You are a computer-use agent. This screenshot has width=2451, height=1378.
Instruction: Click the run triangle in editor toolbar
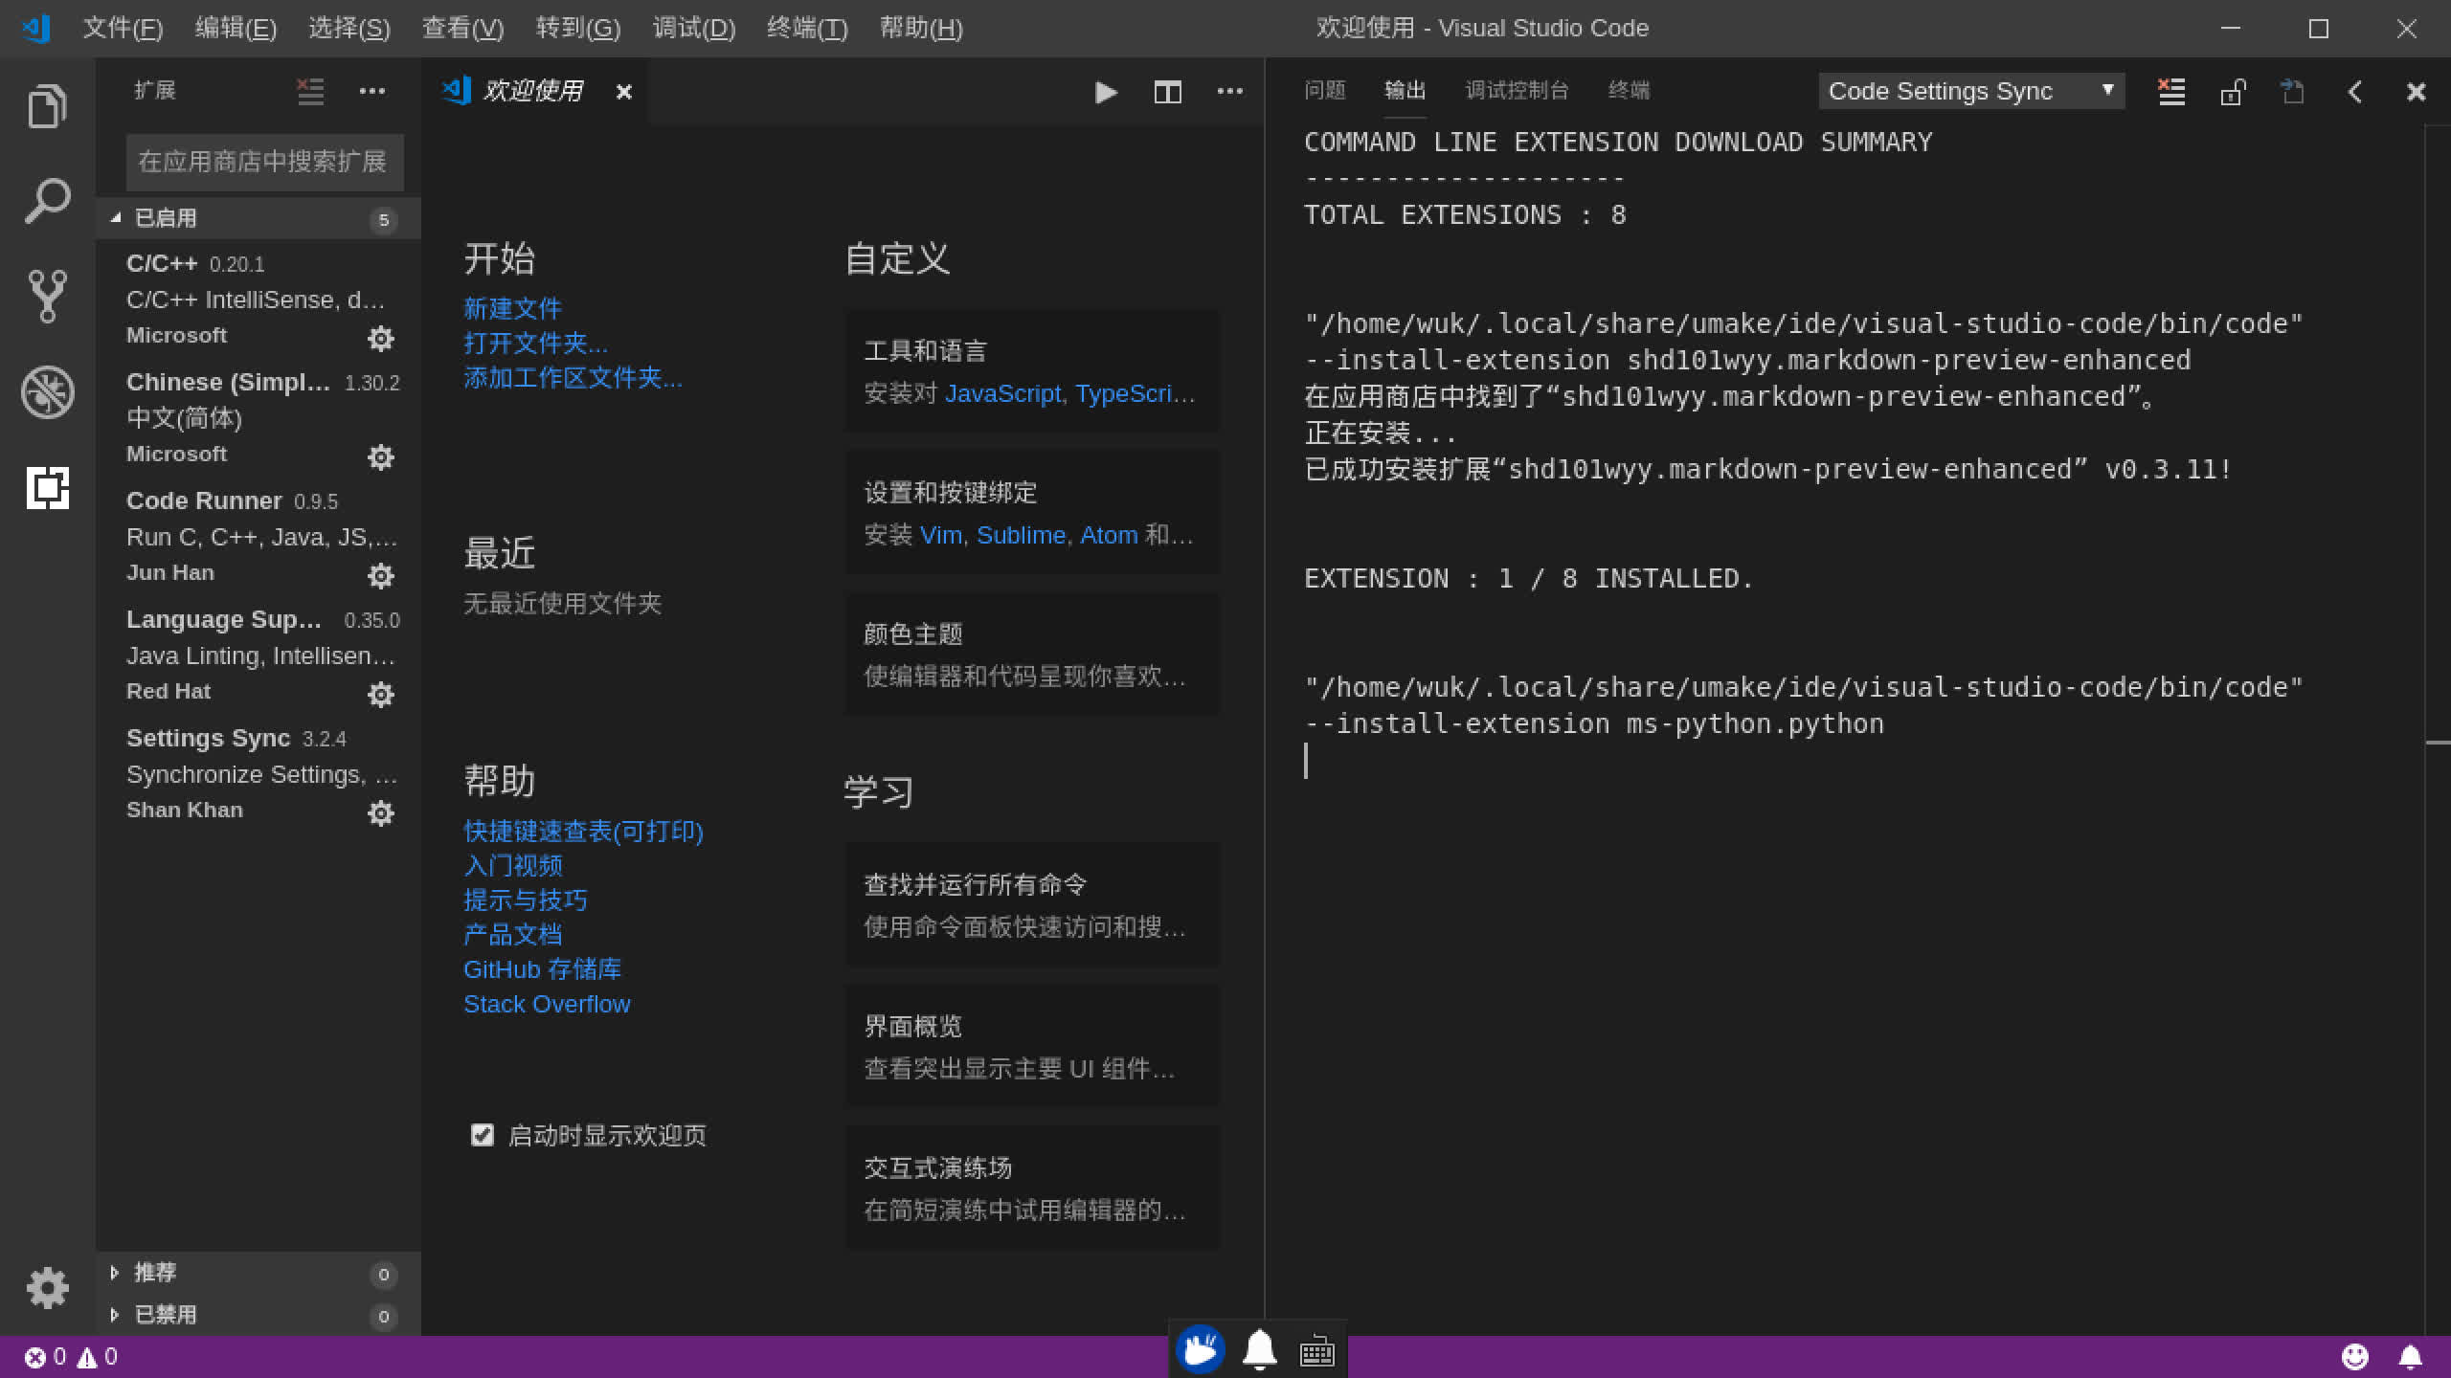tap(1106, 92)
